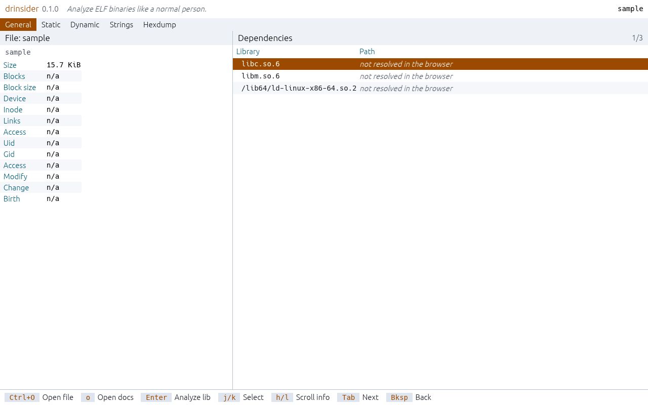Click the sample filename in header

point(630,9)
